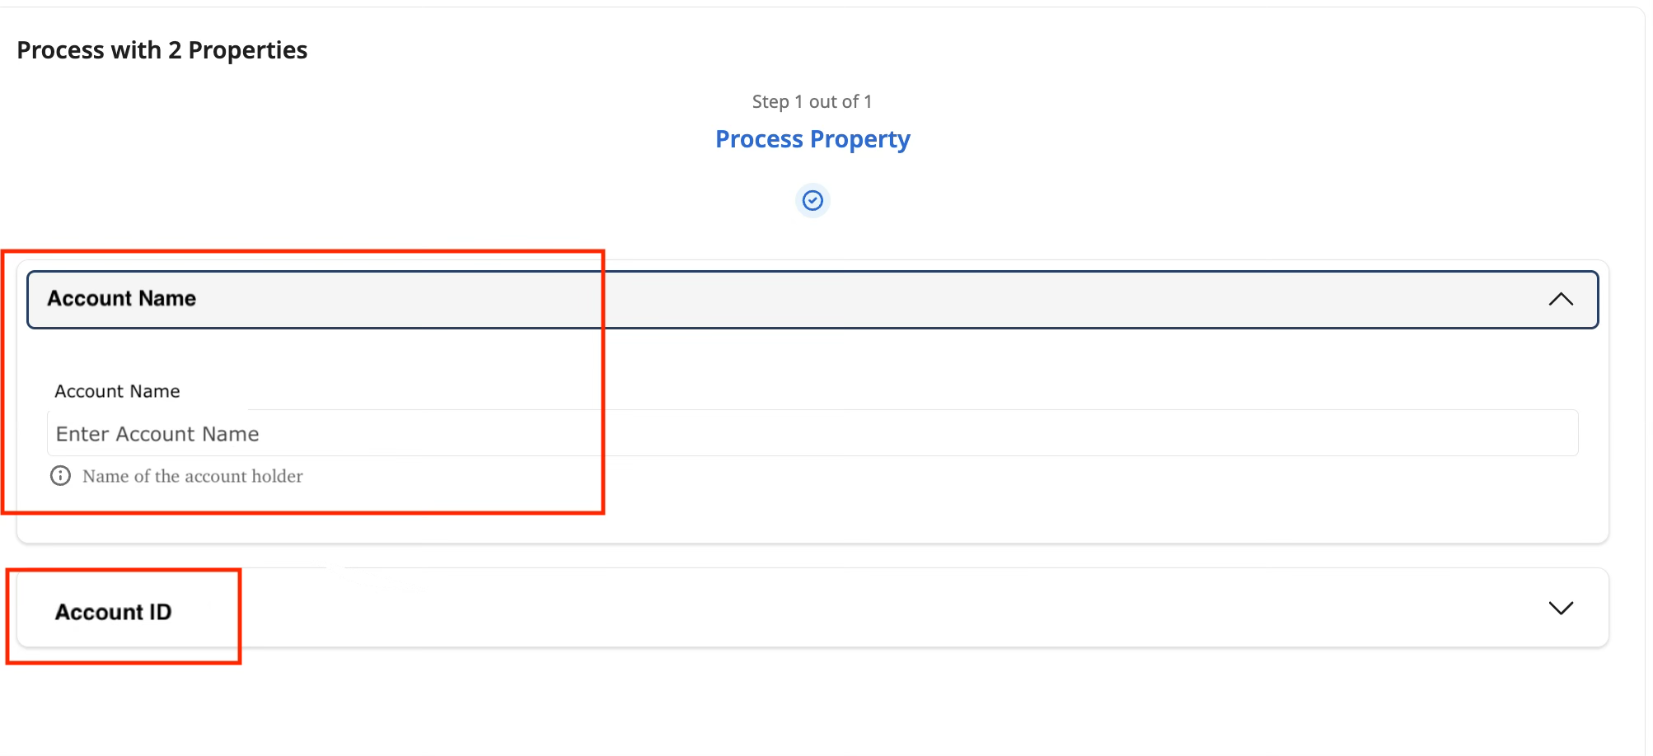Click the info icon beside helper text
1653x756 pixels.
[60, 476]
